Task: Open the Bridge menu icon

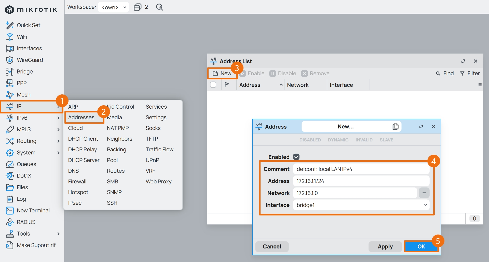Action: (x=10, y=71)
